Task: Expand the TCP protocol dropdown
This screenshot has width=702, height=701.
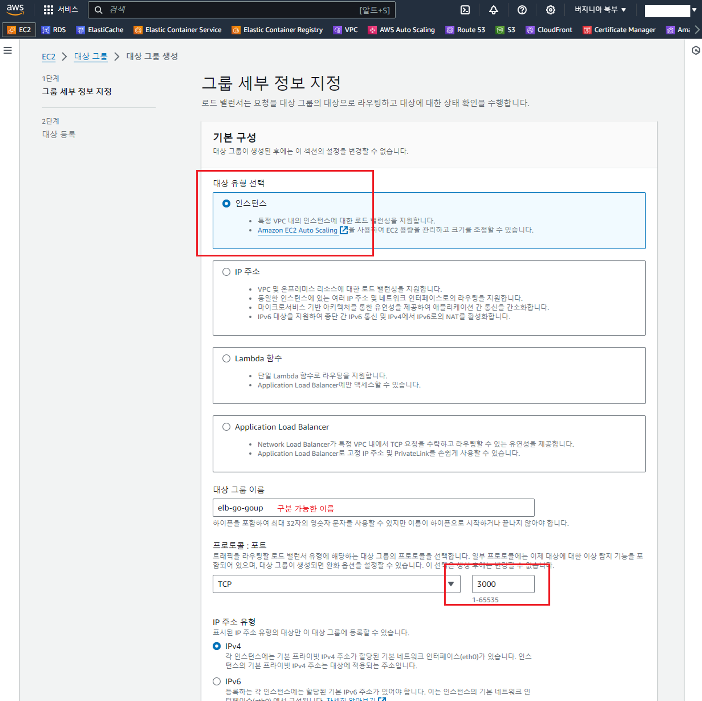Action: coord(336,584)
